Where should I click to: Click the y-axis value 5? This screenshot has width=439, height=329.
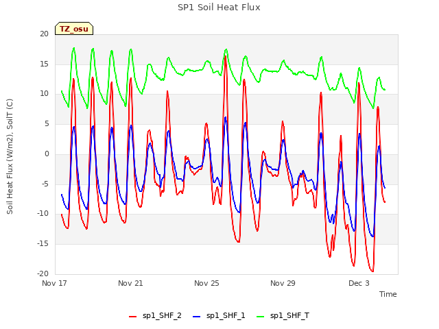coord(47,124)
